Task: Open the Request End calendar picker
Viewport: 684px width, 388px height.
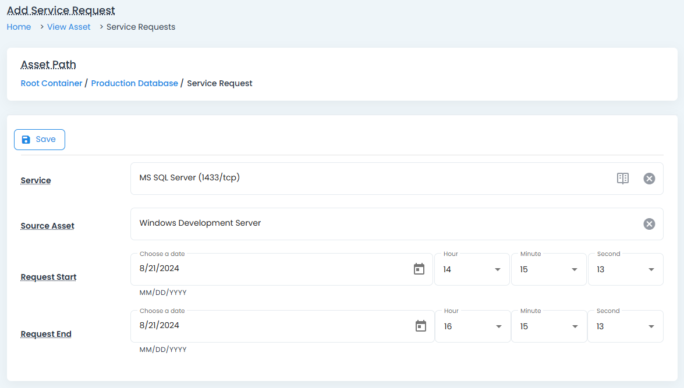Action: click(x=421, y=326)
